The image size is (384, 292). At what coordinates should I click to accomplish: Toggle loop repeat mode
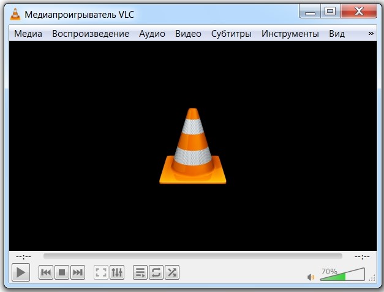[x=156, y=272]
